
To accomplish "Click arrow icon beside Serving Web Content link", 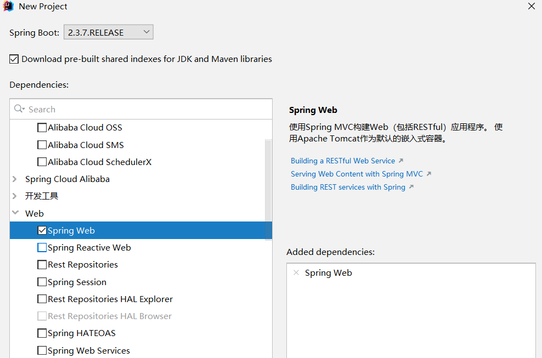I will 429,174.
